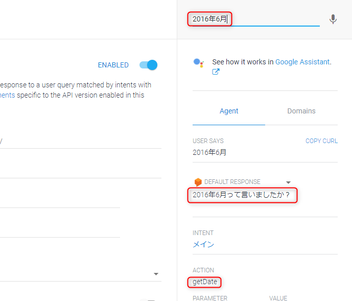Screen dimensions: 352x301
Task: Toggle the ENABLED switch off
Action: coord(148,65)
